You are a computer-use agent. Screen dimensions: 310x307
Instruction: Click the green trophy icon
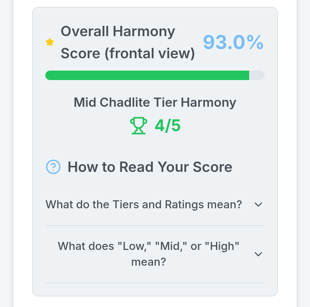pos(139,126)
